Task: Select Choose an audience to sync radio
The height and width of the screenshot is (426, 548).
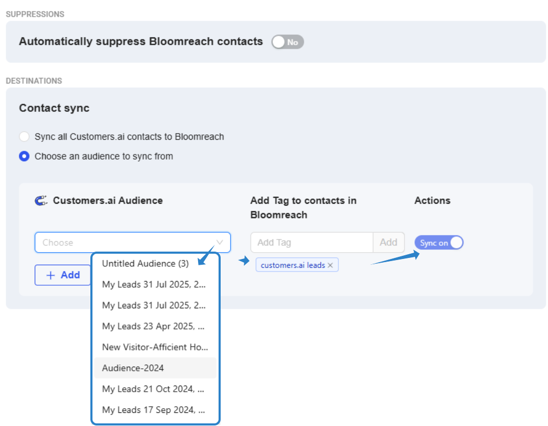Action: (24, 156)
